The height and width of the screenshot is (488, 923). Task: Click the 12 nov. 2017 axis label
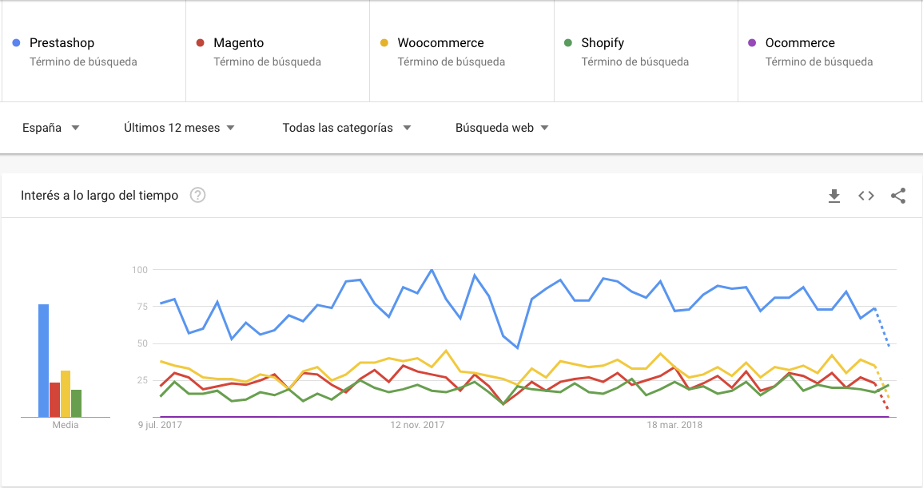(x=417, y=426)
